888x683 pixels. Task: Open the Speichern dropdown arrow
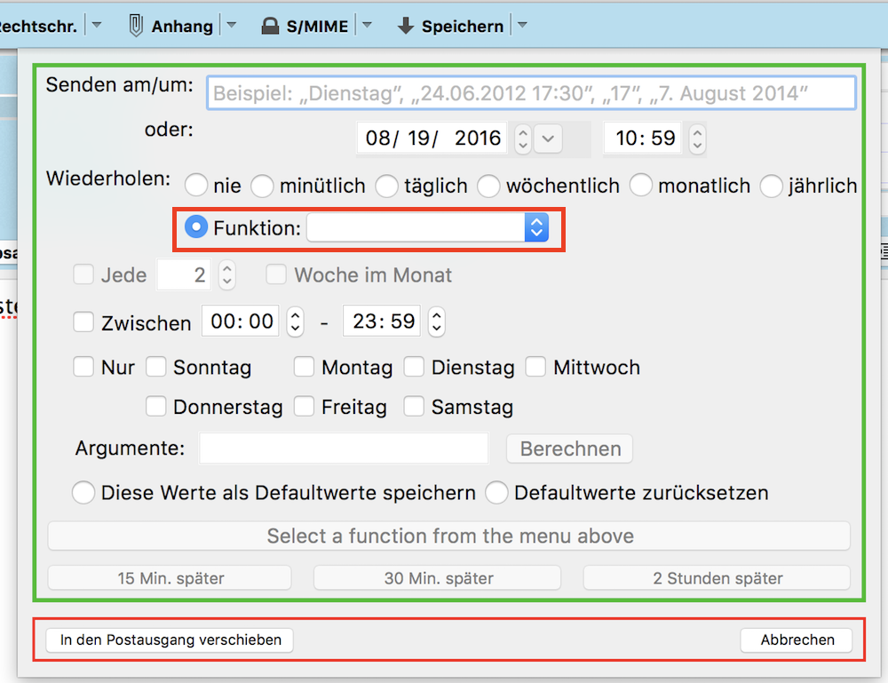522,26
